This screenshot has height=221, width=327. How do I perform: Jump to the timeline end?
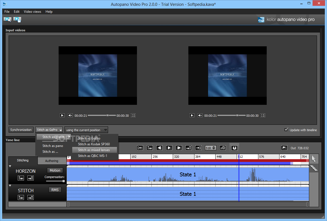(x=198, y=148)
